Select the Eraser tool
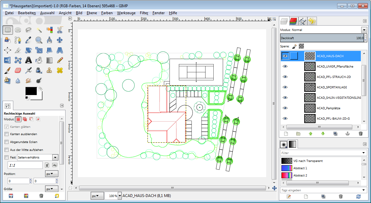 18,70
